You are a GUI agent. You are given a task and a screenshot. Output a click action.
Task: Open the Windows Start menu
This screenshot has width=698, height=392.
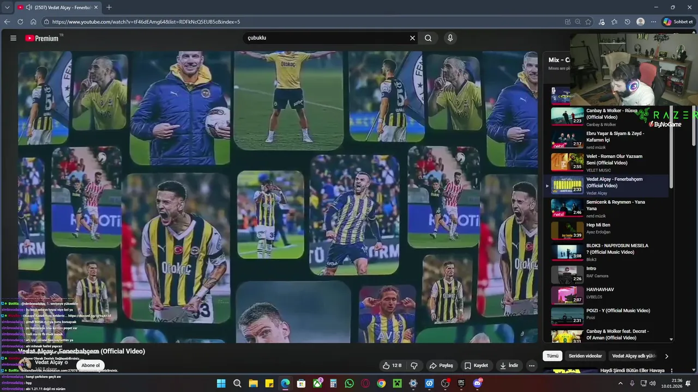coord(221,383)
